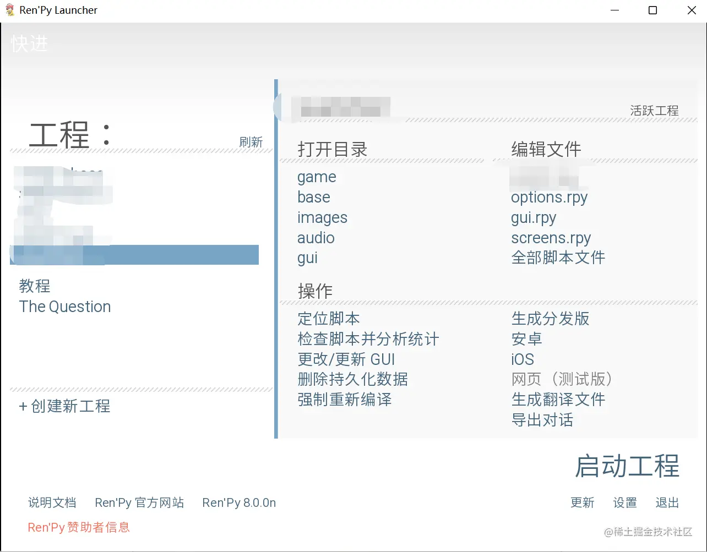707x552 pixels.
Task: Open the gui directory
Action: point(307,258)
